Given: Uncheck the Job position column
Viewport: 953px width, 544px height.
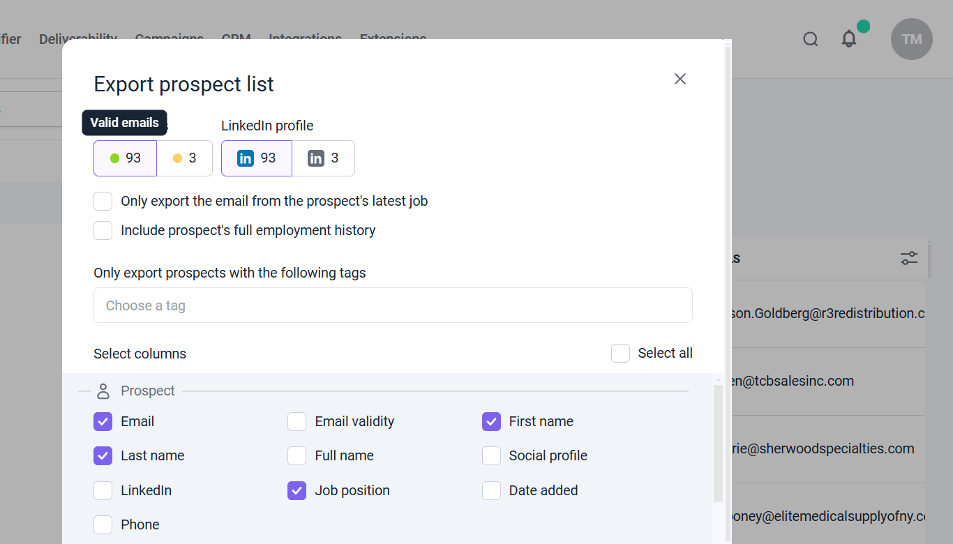Looking at the screenshot, I should tap(297, 490).
